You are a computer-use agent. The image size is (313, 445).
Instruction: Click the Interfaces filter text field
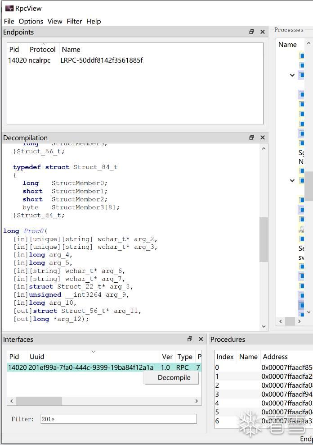tap(119, 419)
